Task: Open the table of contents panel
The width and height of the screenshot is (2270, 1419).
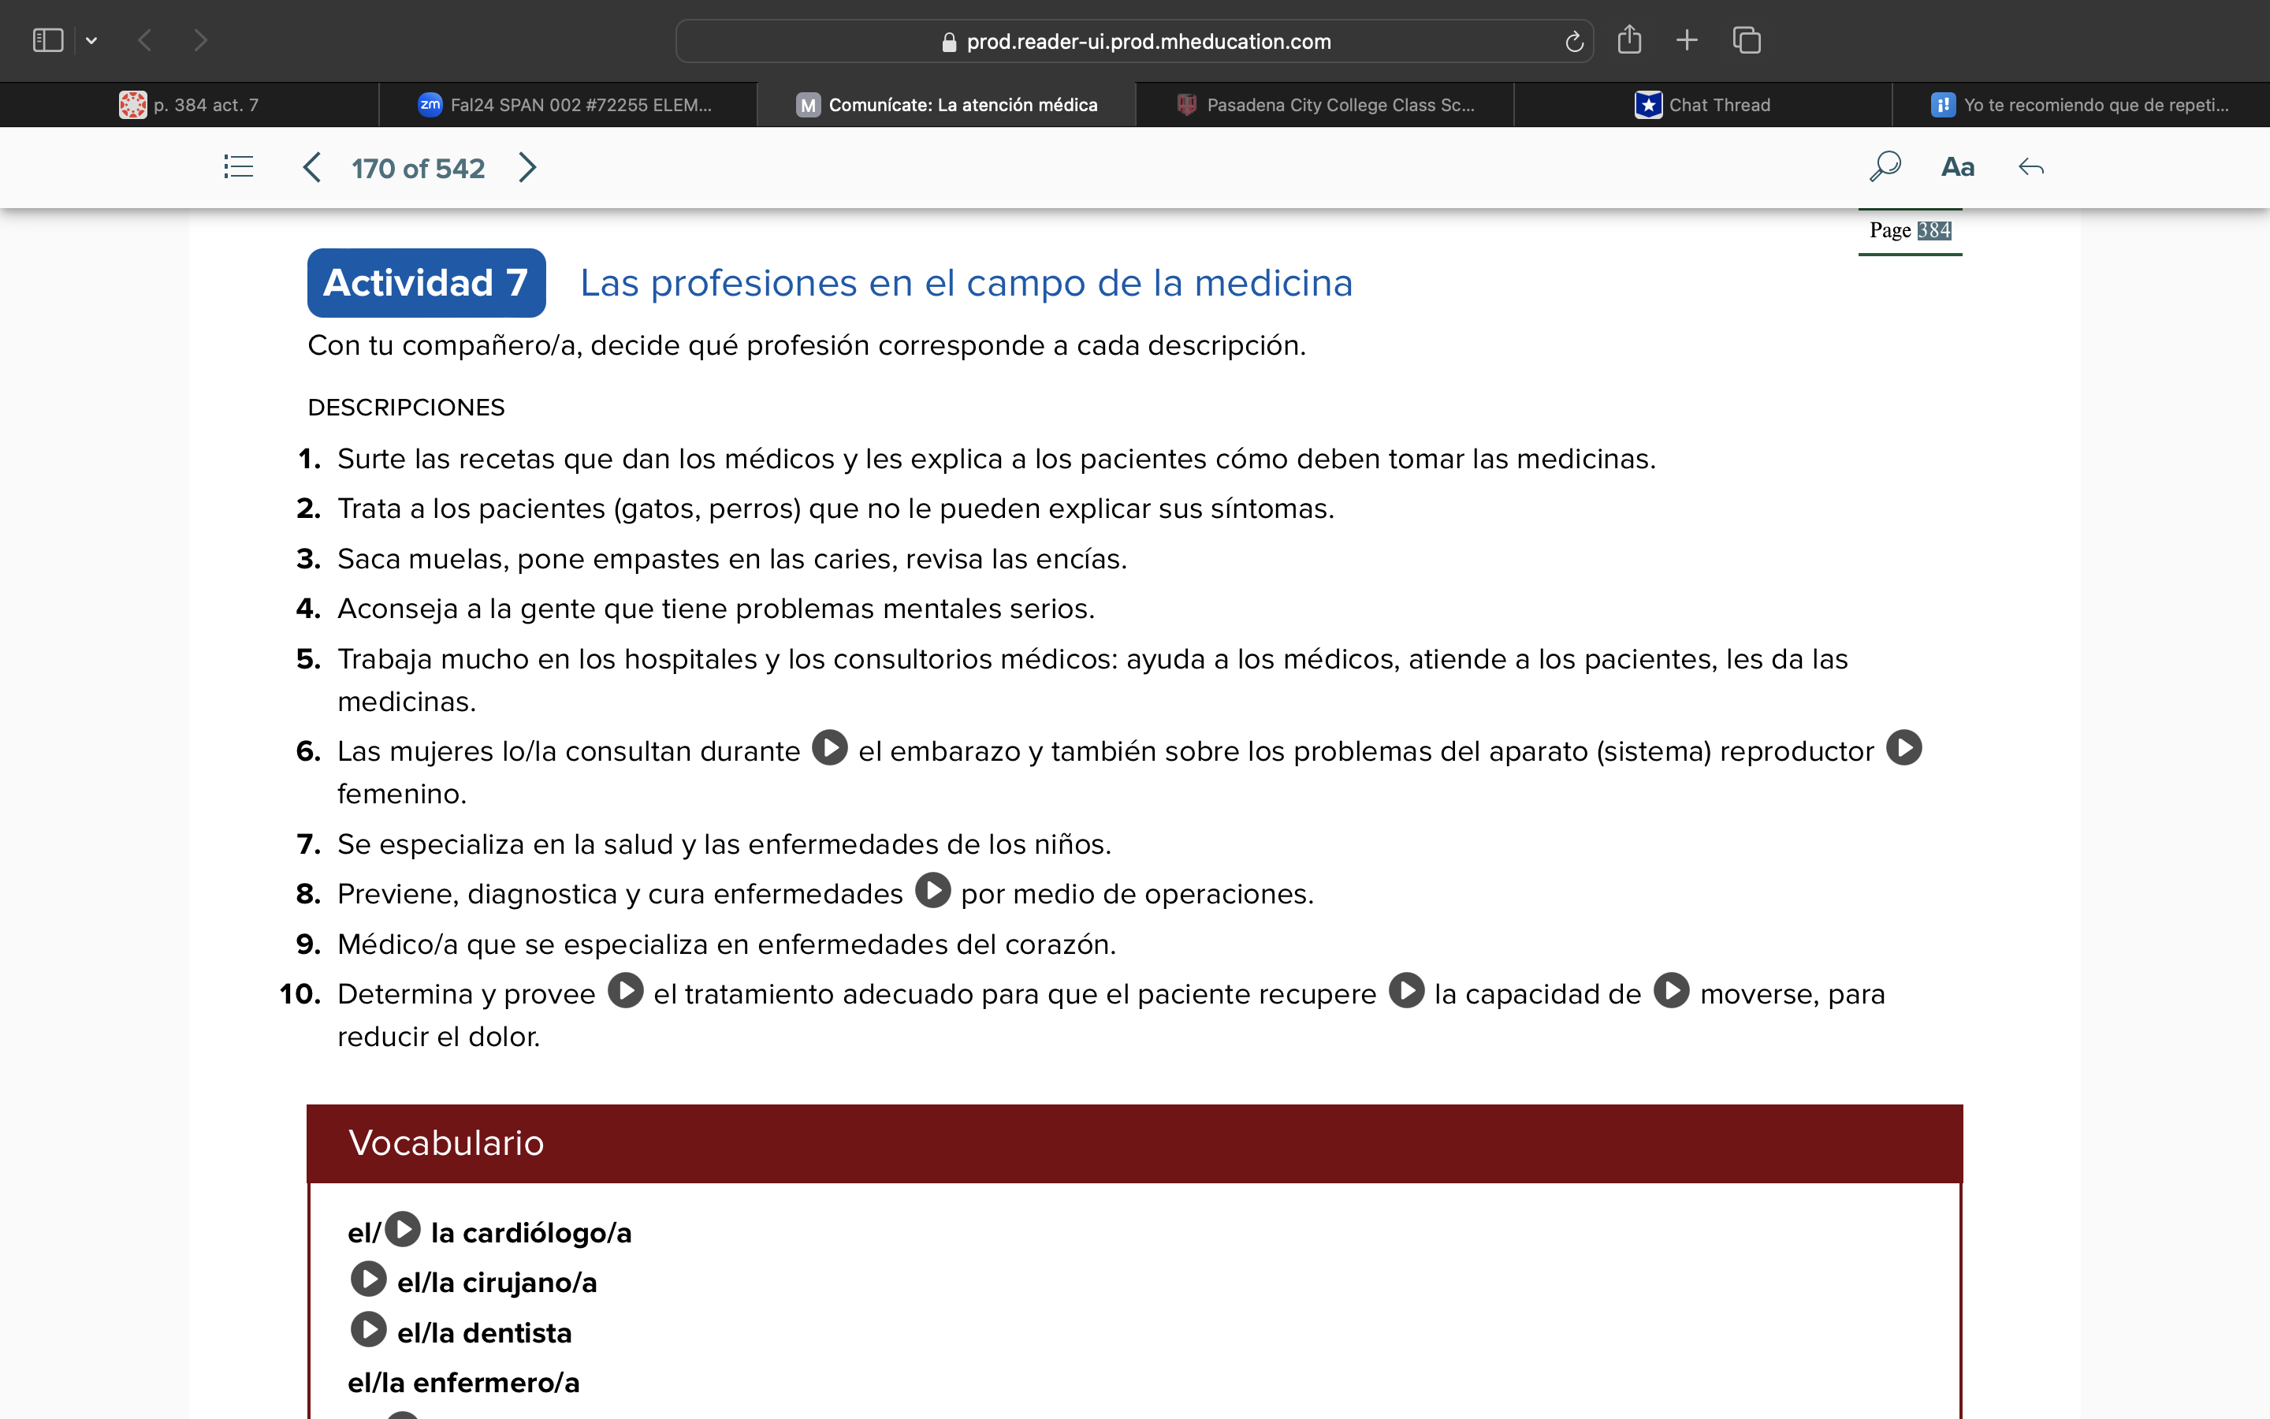Action: (237, 166)
